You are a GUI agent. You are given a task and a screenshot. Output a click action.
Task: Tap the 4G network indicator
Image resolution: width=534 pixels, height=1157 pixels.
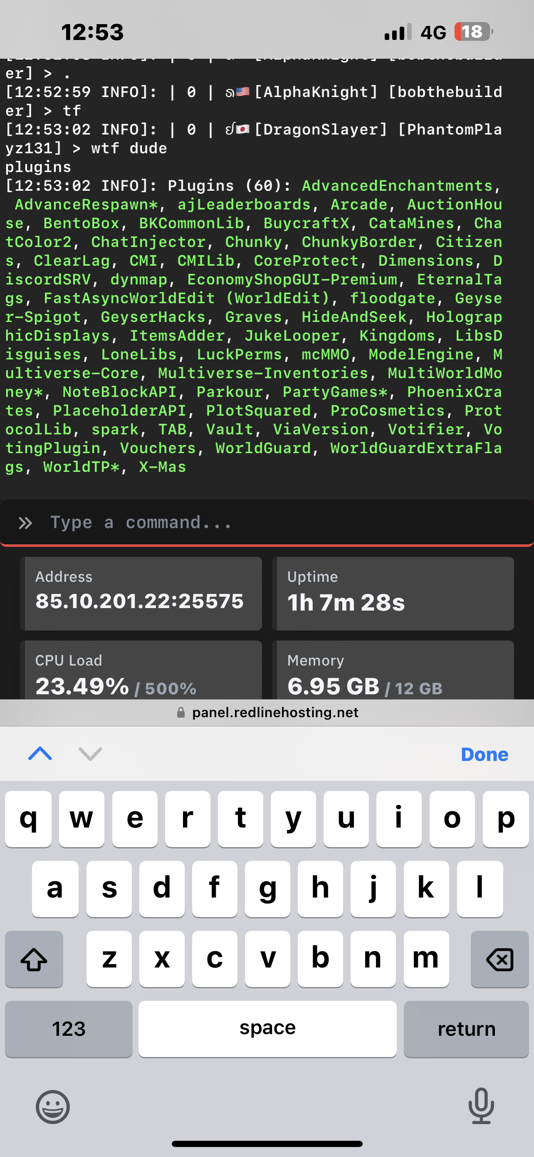click(432, 31)
